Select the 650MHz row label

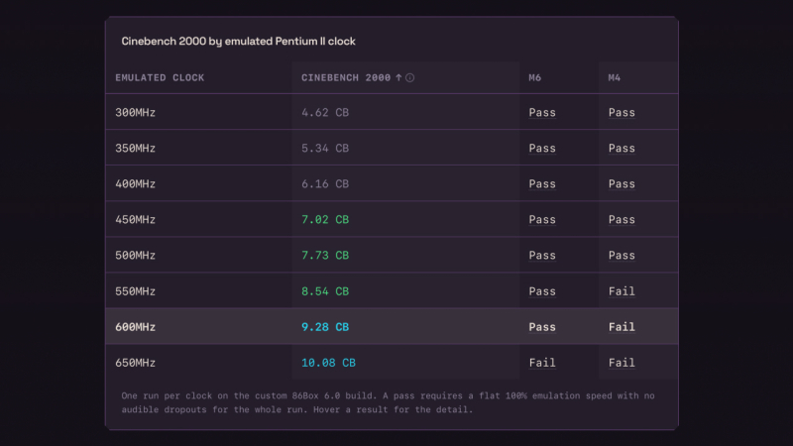point(135,363)
